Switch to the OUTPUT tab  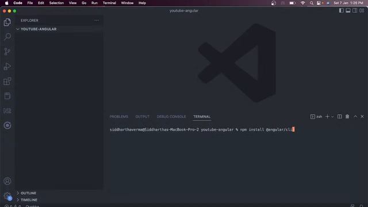(142, 117)
